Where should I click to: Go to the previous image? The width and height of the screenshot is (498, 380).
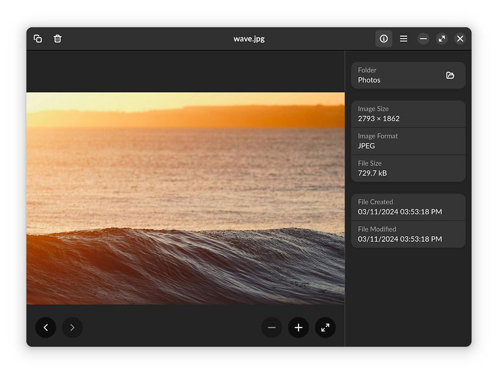[46, 327]
